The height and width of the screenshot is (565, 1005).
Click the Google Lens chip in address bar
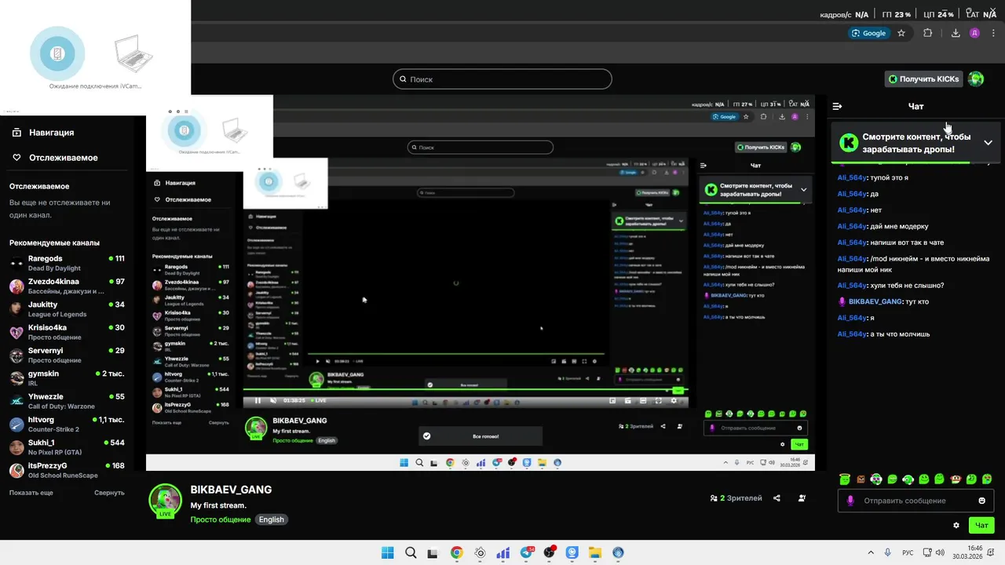coord(868,33)
